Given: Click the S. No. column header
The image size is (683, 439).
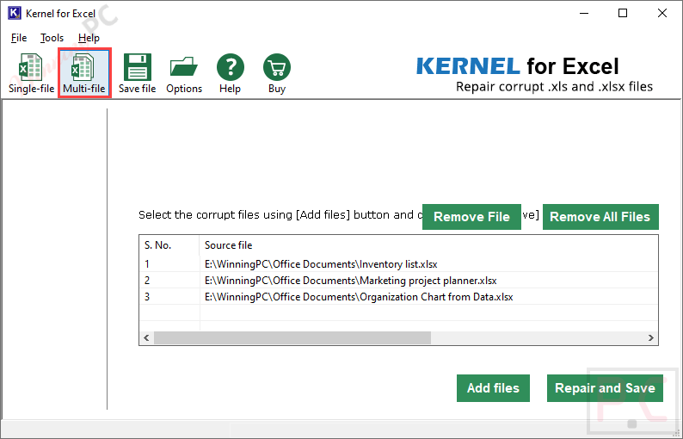Looking at the screenshot, I should [169, 245].
